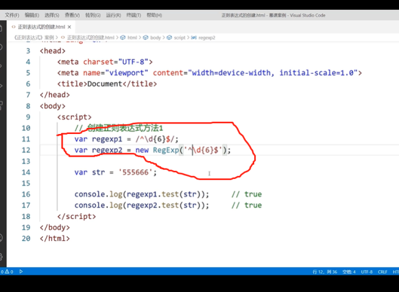The image size is (399, 292).
Task: Open the 正则表达式的创建.html file breadcrumb
Action: (x=91, y=37)
